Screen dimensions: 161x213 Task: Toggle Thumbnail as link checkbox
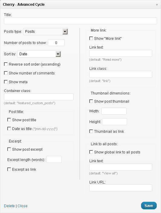pyautogui.click(x=91, y=131)
